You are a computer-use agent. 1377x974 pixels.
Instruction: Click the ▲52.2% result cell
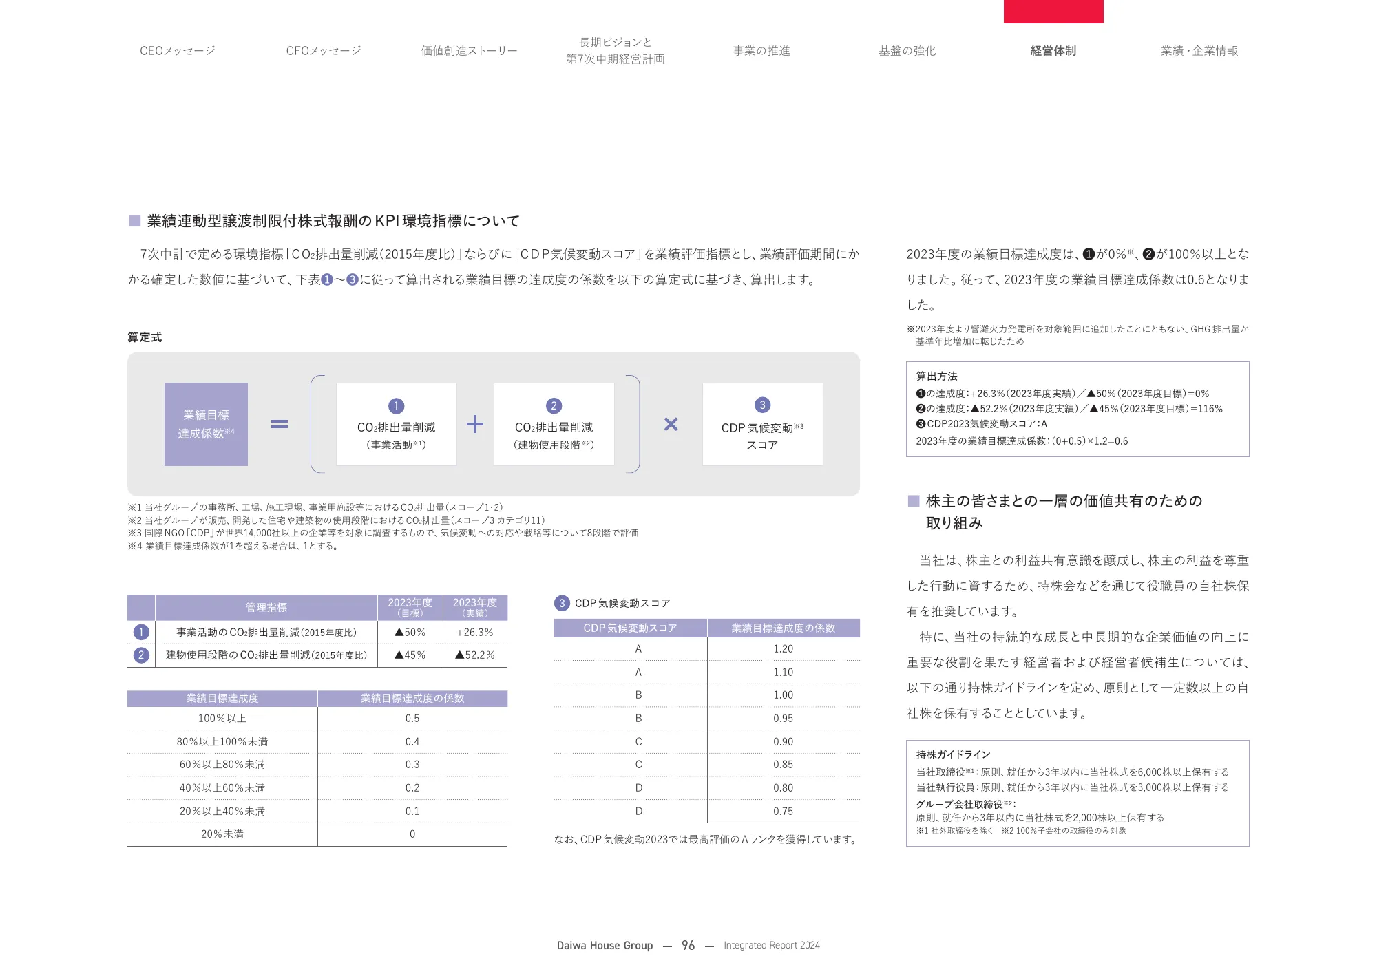(x=475, y=655)
